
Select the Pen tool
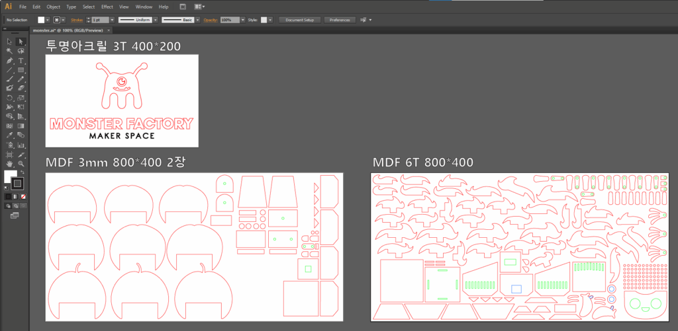point(9,60)
